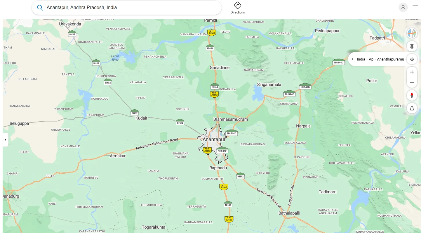Click the Peddapappur label
The width and height of the screenshot is (421, 233).
pos(328,31)
